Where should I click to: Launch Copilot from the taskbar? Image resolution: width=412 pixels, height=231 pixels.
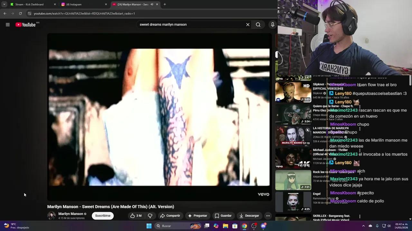(216, 226)
